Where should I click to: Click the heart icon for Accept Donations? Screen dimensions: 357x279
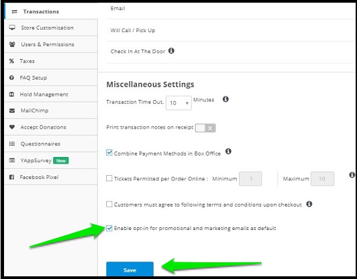[x=12, y=127]
